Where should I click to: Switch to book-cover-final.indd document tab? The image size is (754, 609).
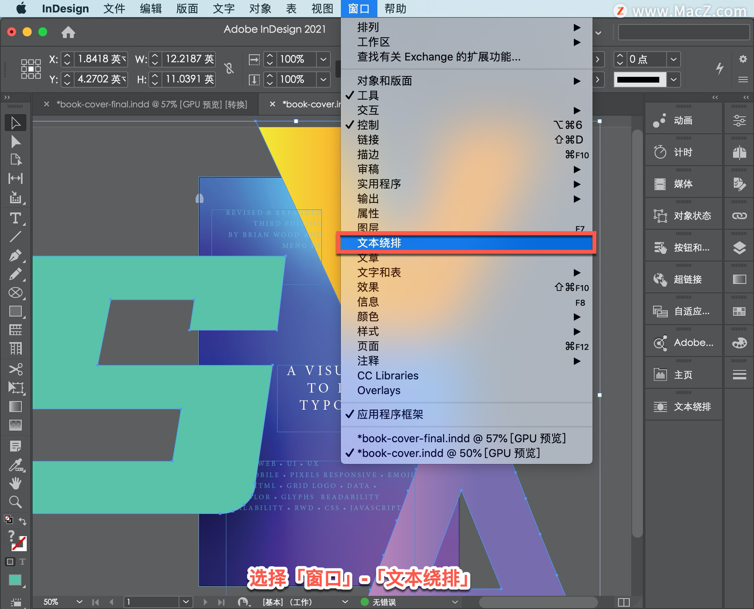[x=152, y=104]
